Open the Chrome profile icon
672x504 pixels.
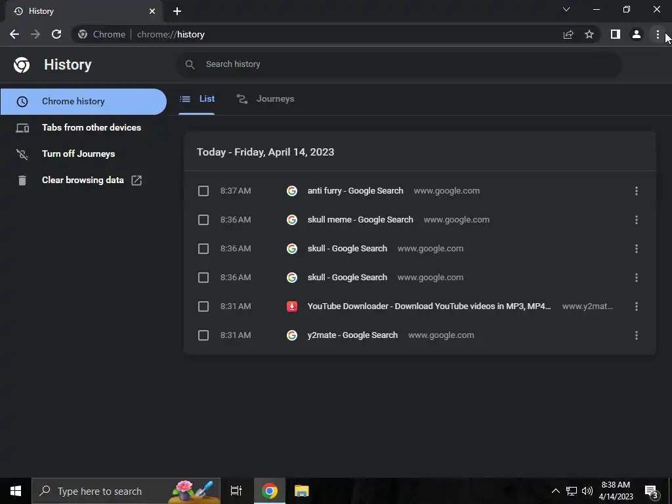pyautogui.click(x=637, y=34)
